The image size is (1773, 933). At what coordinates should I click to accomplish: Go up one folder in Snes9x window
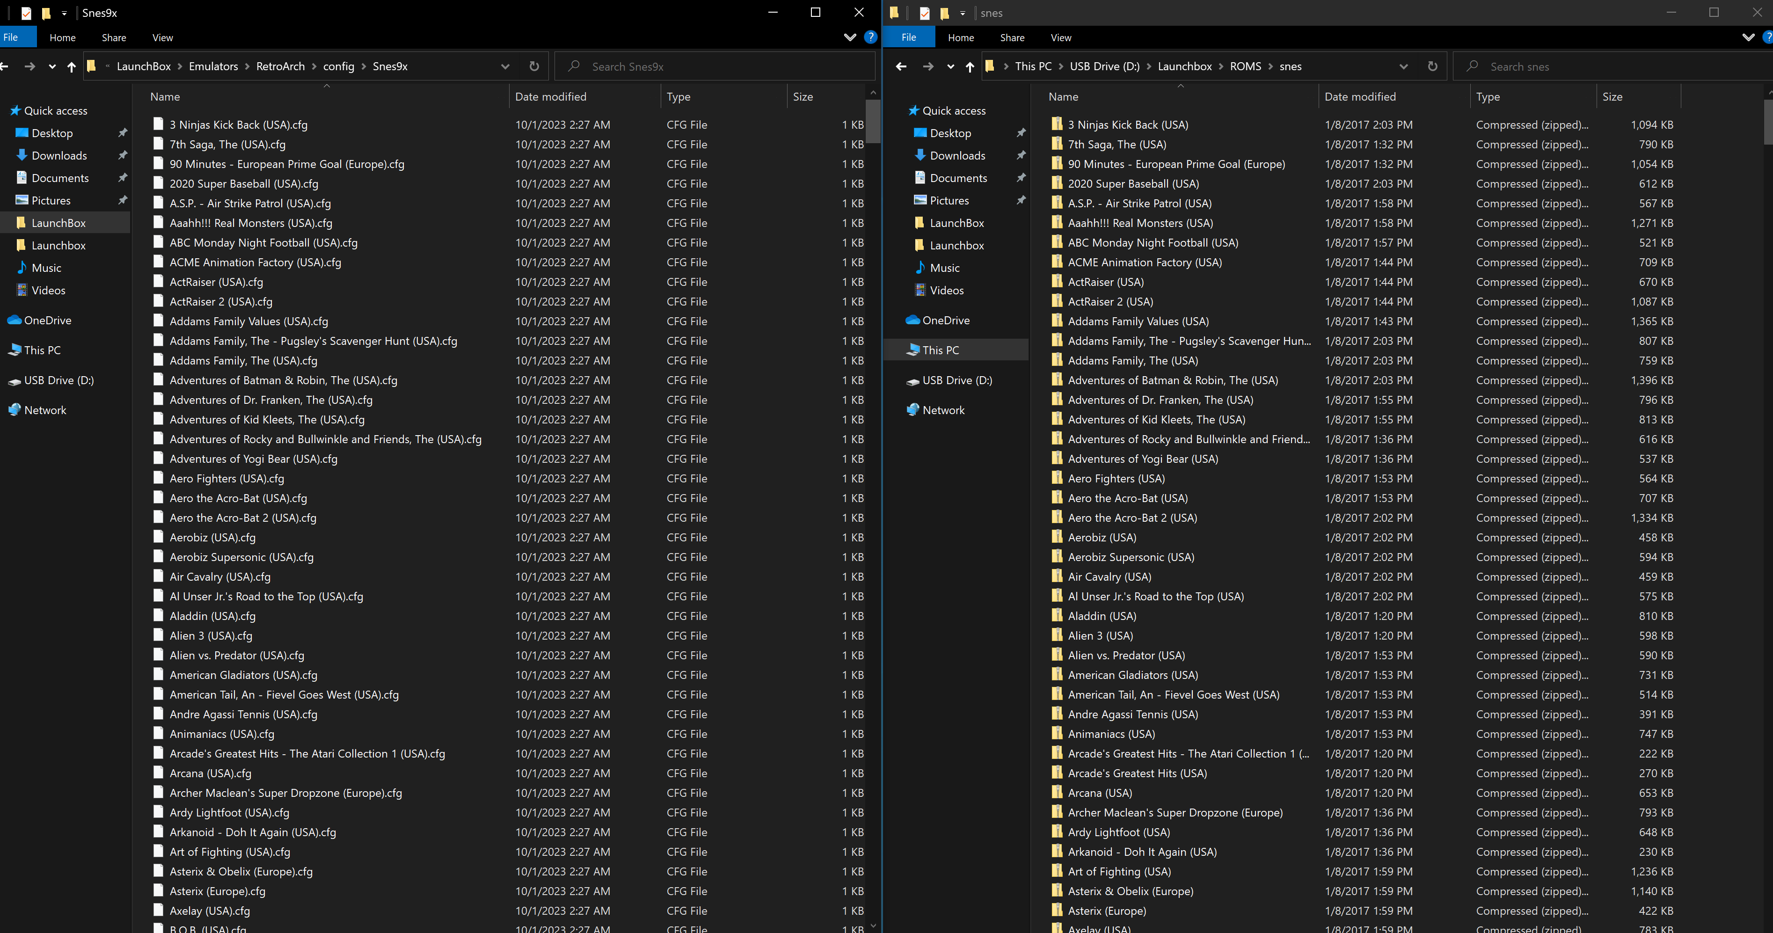(x=72, y=66)
